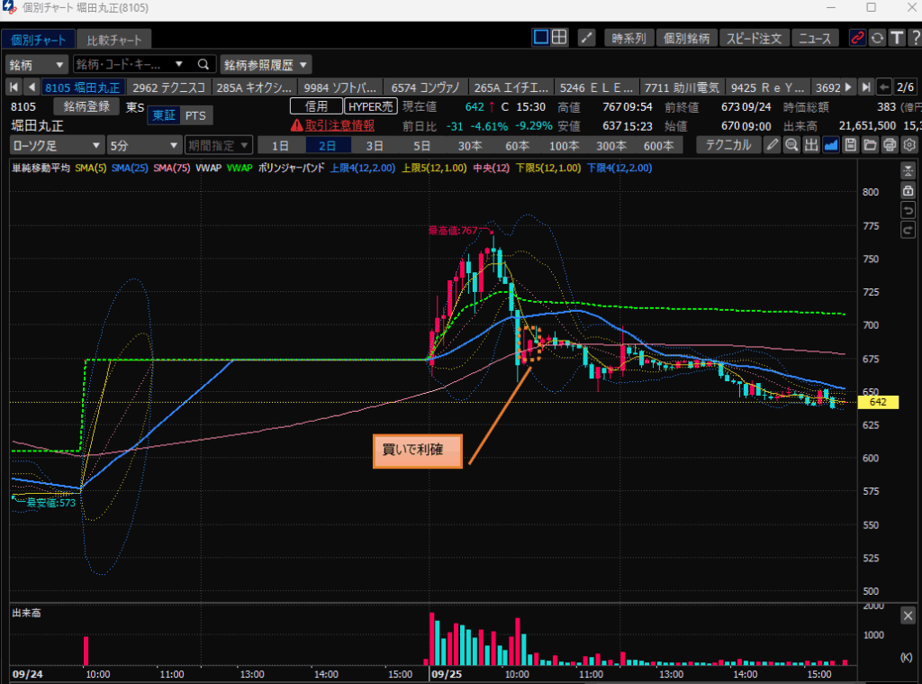
Task: Open chart settings gear icon
Action: click(x=908, y=145)
